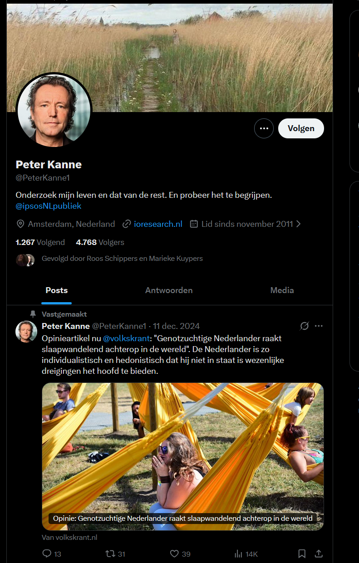Screen dimensions: 359x563
Task: Click the Grok icon on the pinned post
Action: click(x=305, y=326)
